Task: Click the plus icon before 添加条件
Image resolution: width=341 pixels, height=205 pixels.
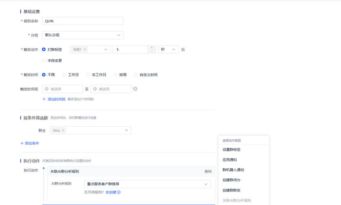Action: tap(22, 143)
